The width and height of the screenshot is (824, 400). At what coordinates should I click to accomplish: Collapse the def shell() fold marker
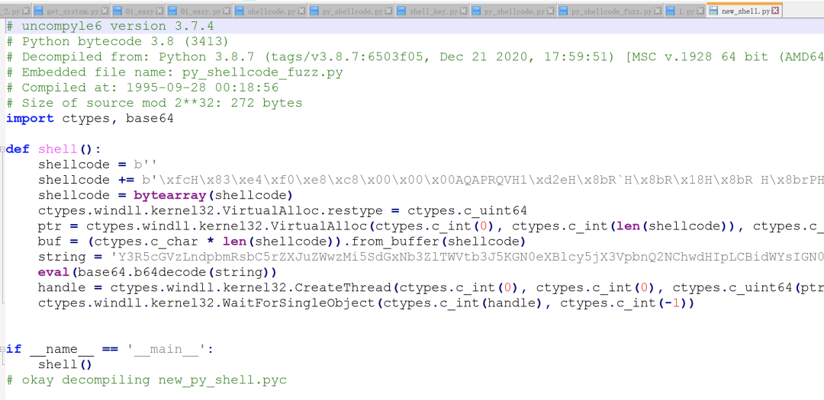click(x=2, y=149)
